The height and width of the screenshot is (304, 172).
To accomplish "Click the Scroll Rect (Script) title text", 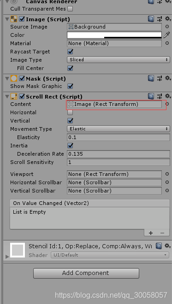I will [54, 97].
